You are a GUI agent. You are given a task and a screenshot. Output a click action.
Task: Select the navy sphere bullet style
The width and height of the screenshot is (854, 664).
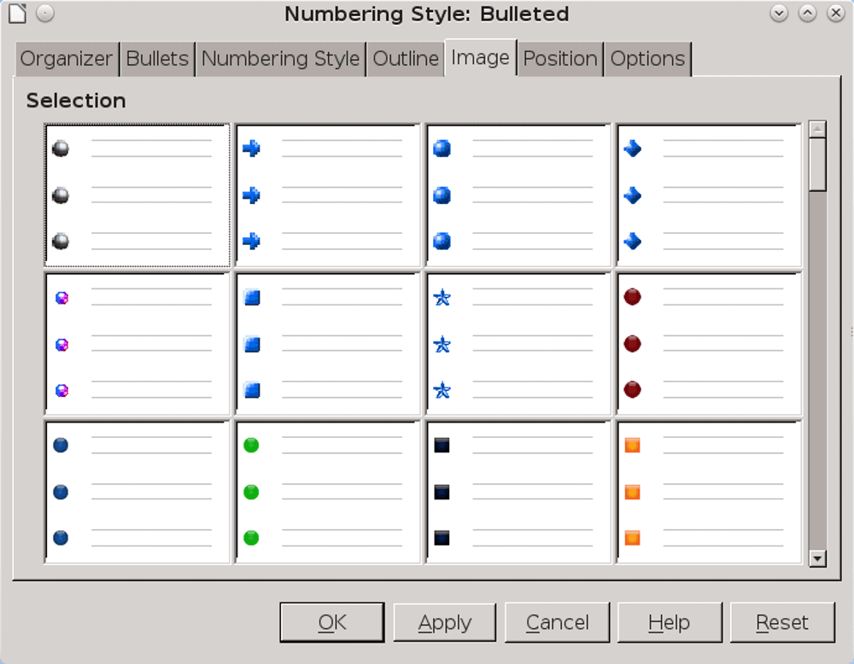coord(136,491)
